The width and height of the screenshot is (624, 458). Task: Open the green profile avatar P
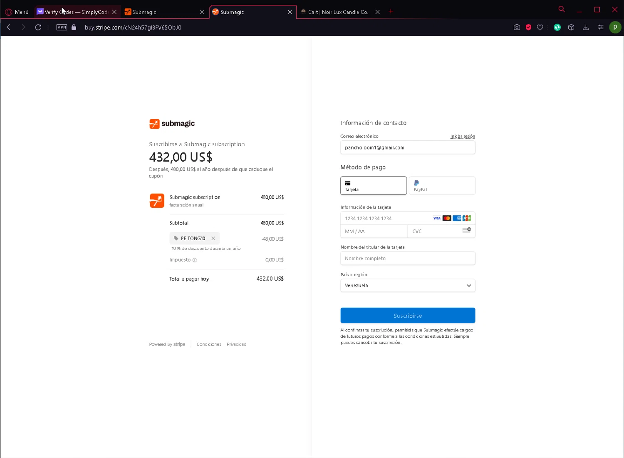615,27
